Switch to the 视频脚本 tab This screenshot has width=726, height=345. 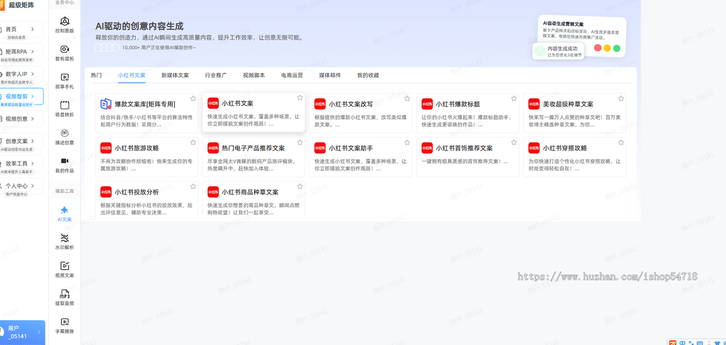[254, 76]
